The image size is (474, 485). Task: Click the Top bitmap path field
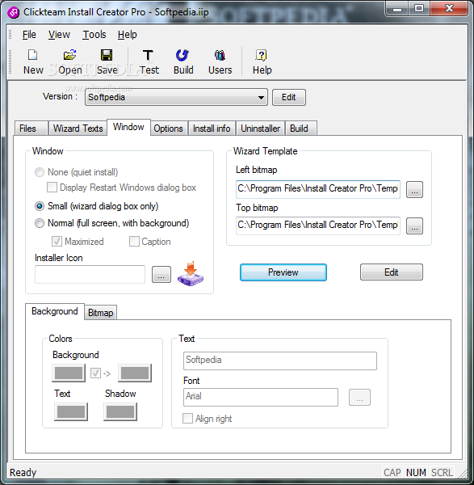[x=318, y=226]
